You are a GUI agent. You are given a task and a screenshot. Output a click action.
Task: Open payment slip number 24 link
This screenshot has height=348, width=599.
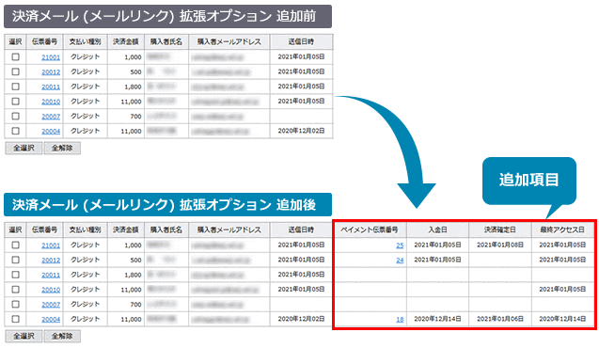pos(400,261)
